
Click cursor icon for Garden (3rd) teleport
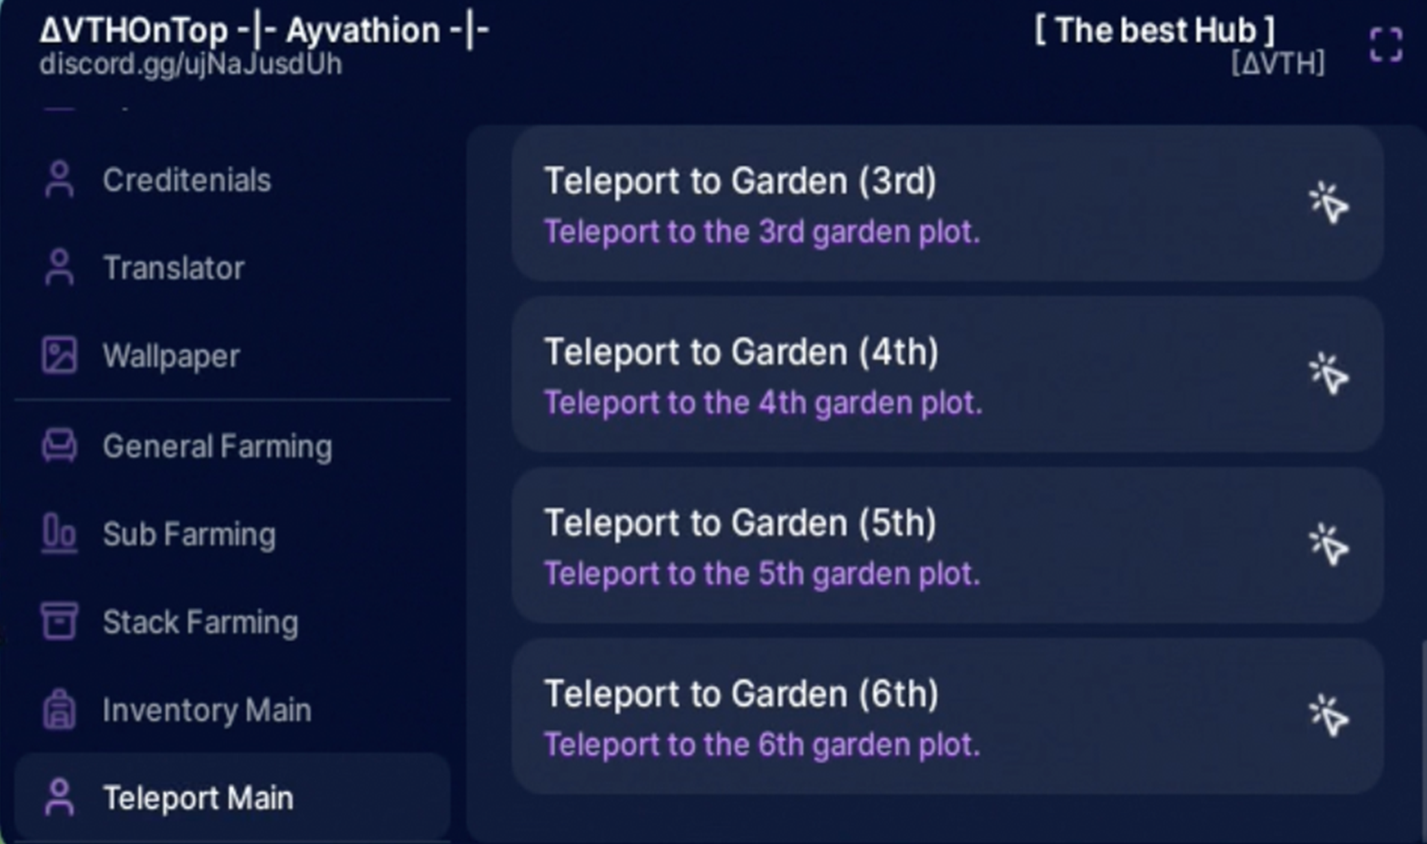[1329, 203]
